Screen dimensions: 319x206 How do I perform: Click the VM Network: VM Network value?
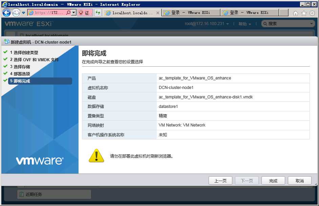[x=182, y=125]
